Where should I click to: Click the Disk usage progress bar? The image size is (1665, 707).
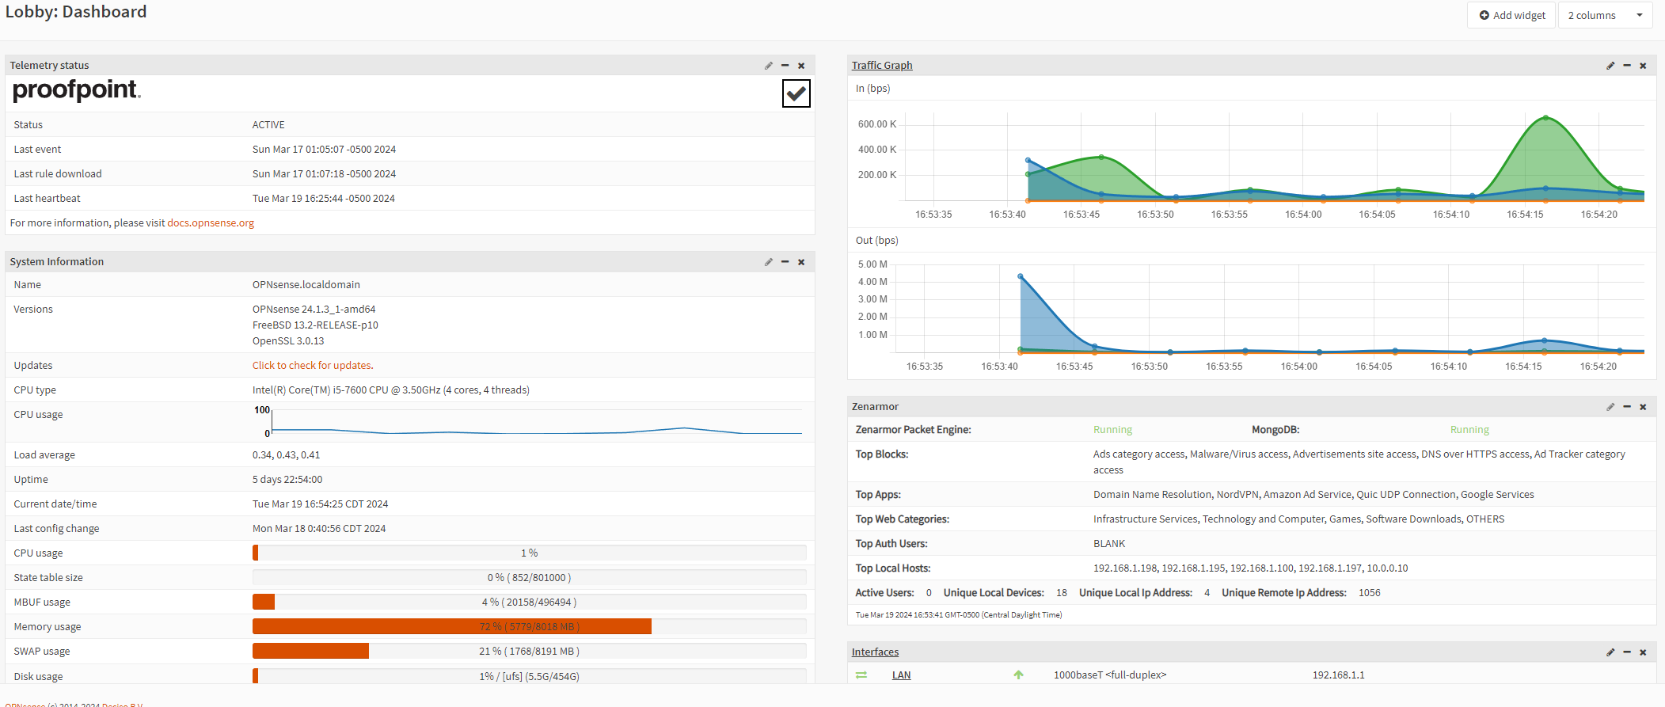pos(529,676)
